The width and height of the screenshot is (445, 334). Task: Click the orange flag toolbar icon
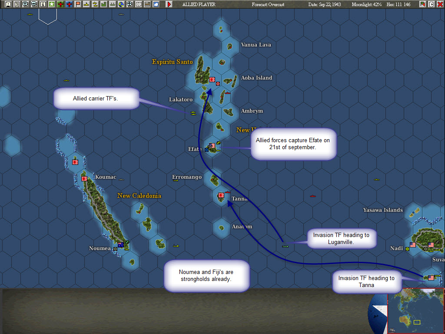[78, 4]
